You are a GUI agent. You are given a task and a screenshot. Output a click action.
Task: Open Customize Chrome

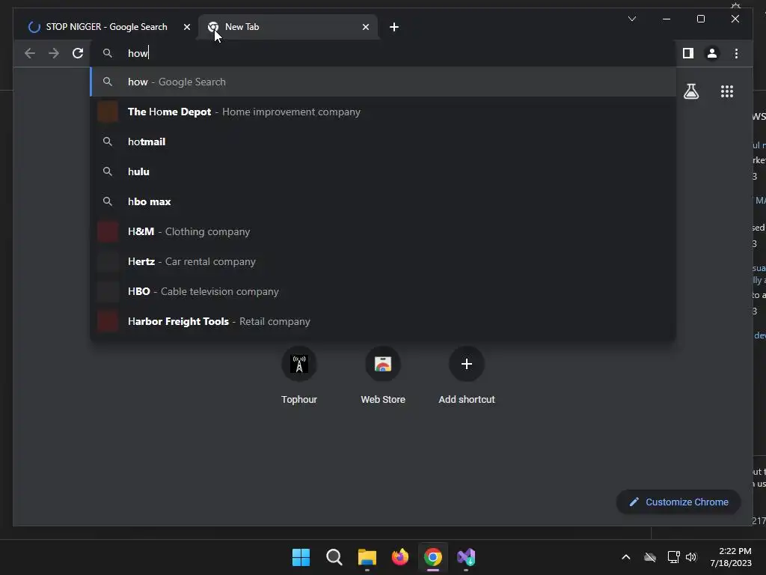tap(678, 502)
